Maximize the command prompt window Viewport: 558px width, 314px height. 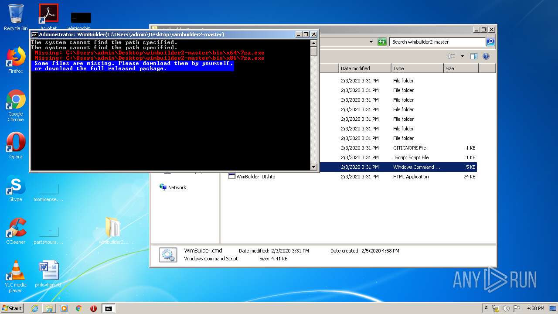point(306,34)
